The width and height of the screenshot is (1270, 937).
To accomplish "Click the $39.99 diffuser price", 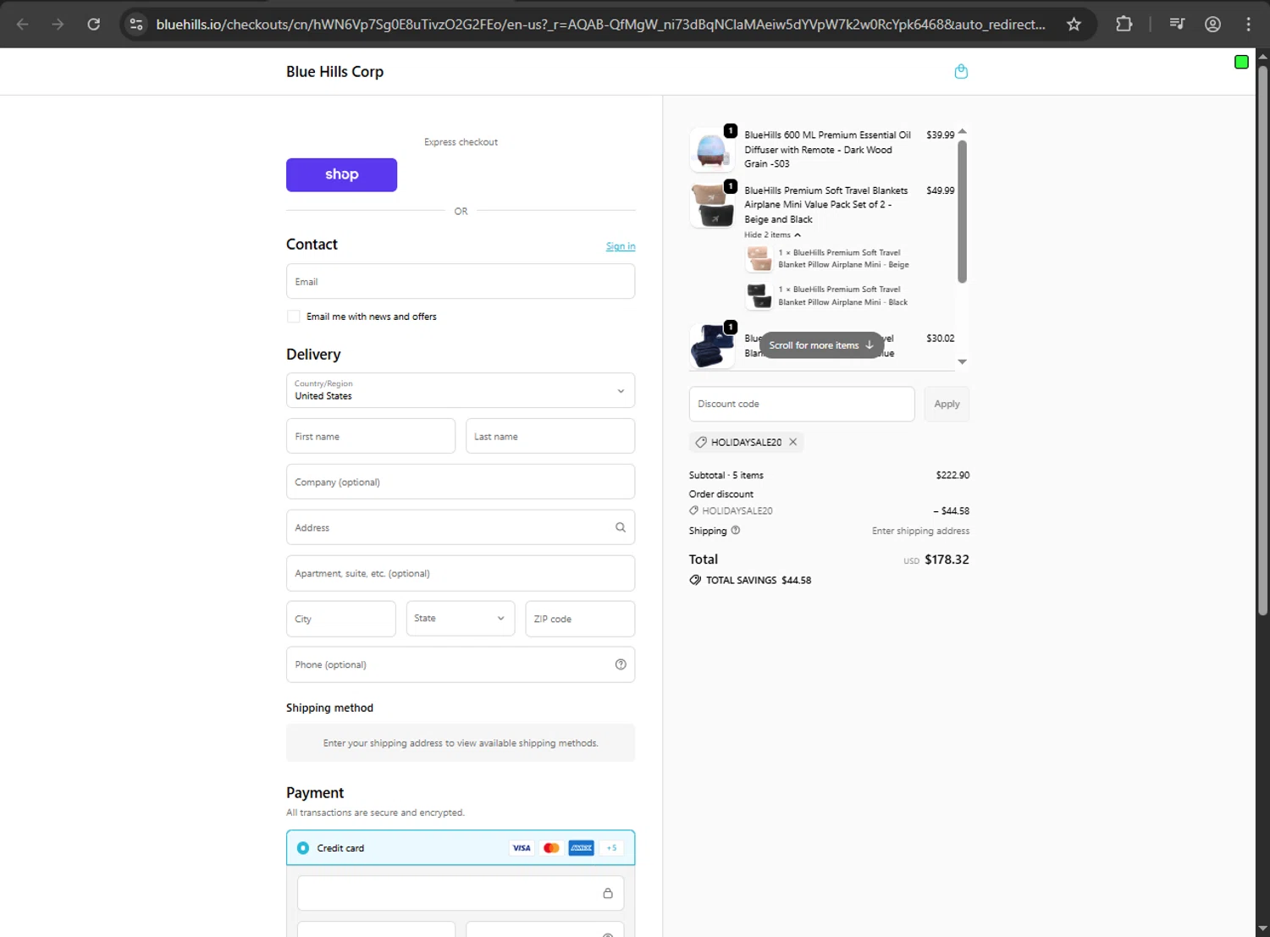I will pyautogui.click(x=940, y=135).
